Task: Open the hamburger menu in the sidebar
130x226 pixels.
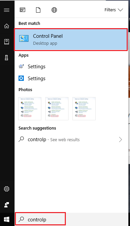Action: [7, 10]
